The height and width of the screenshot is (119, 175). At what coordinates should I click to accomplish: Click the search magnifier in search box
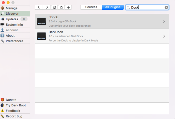[128, 7]
